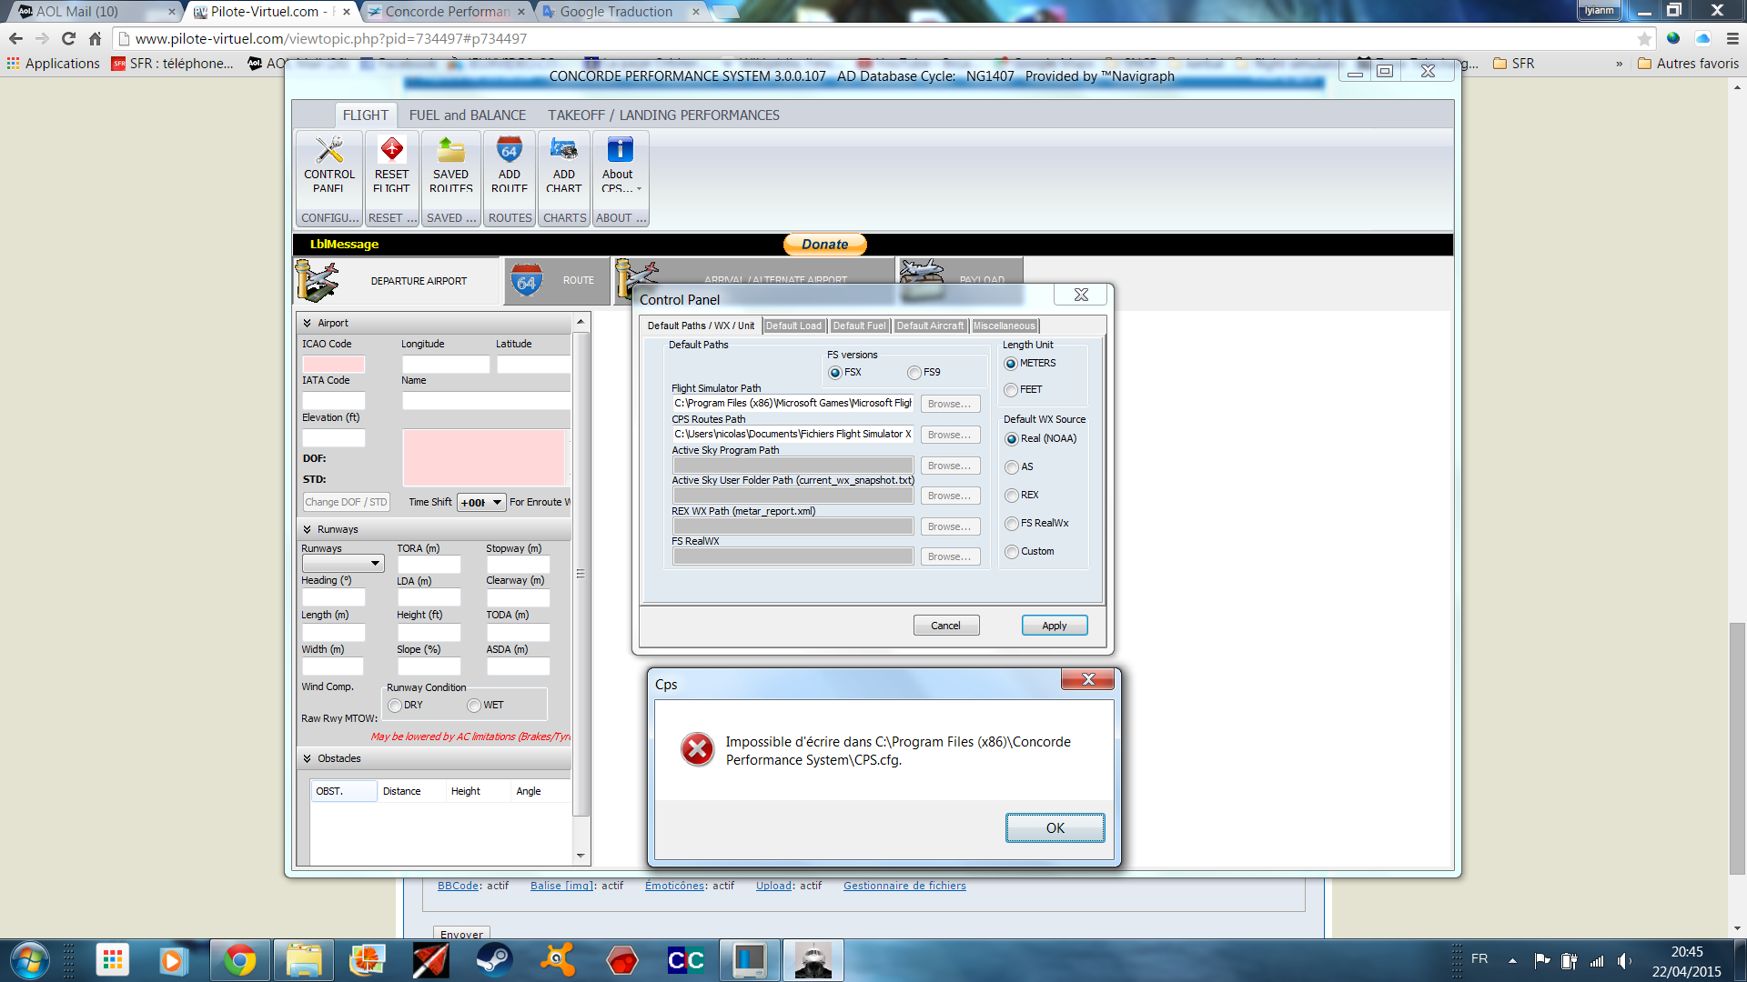Browse for Flight Simulator Path
The image size is (1747, 982).
[x=950, y=404]
